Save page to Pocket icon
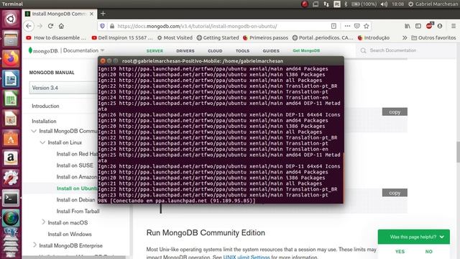Image resolution: width=460 pixels, height=259 pixels. 356,26
